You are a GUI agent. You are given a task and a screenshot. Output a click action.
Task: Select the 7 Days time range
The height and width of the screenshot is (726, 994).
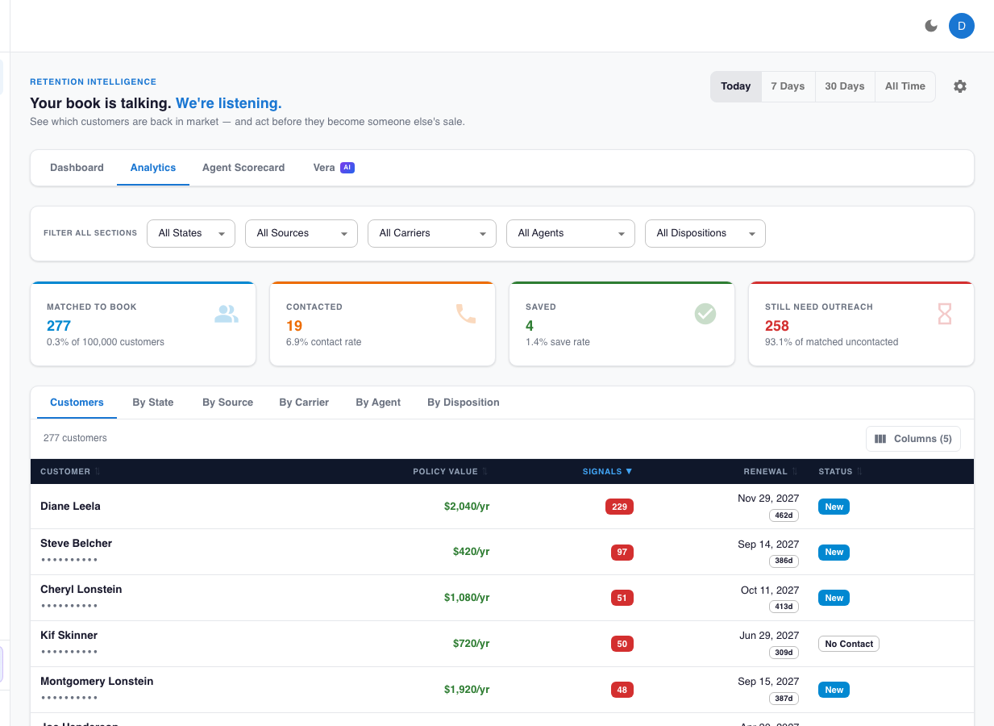788,86
